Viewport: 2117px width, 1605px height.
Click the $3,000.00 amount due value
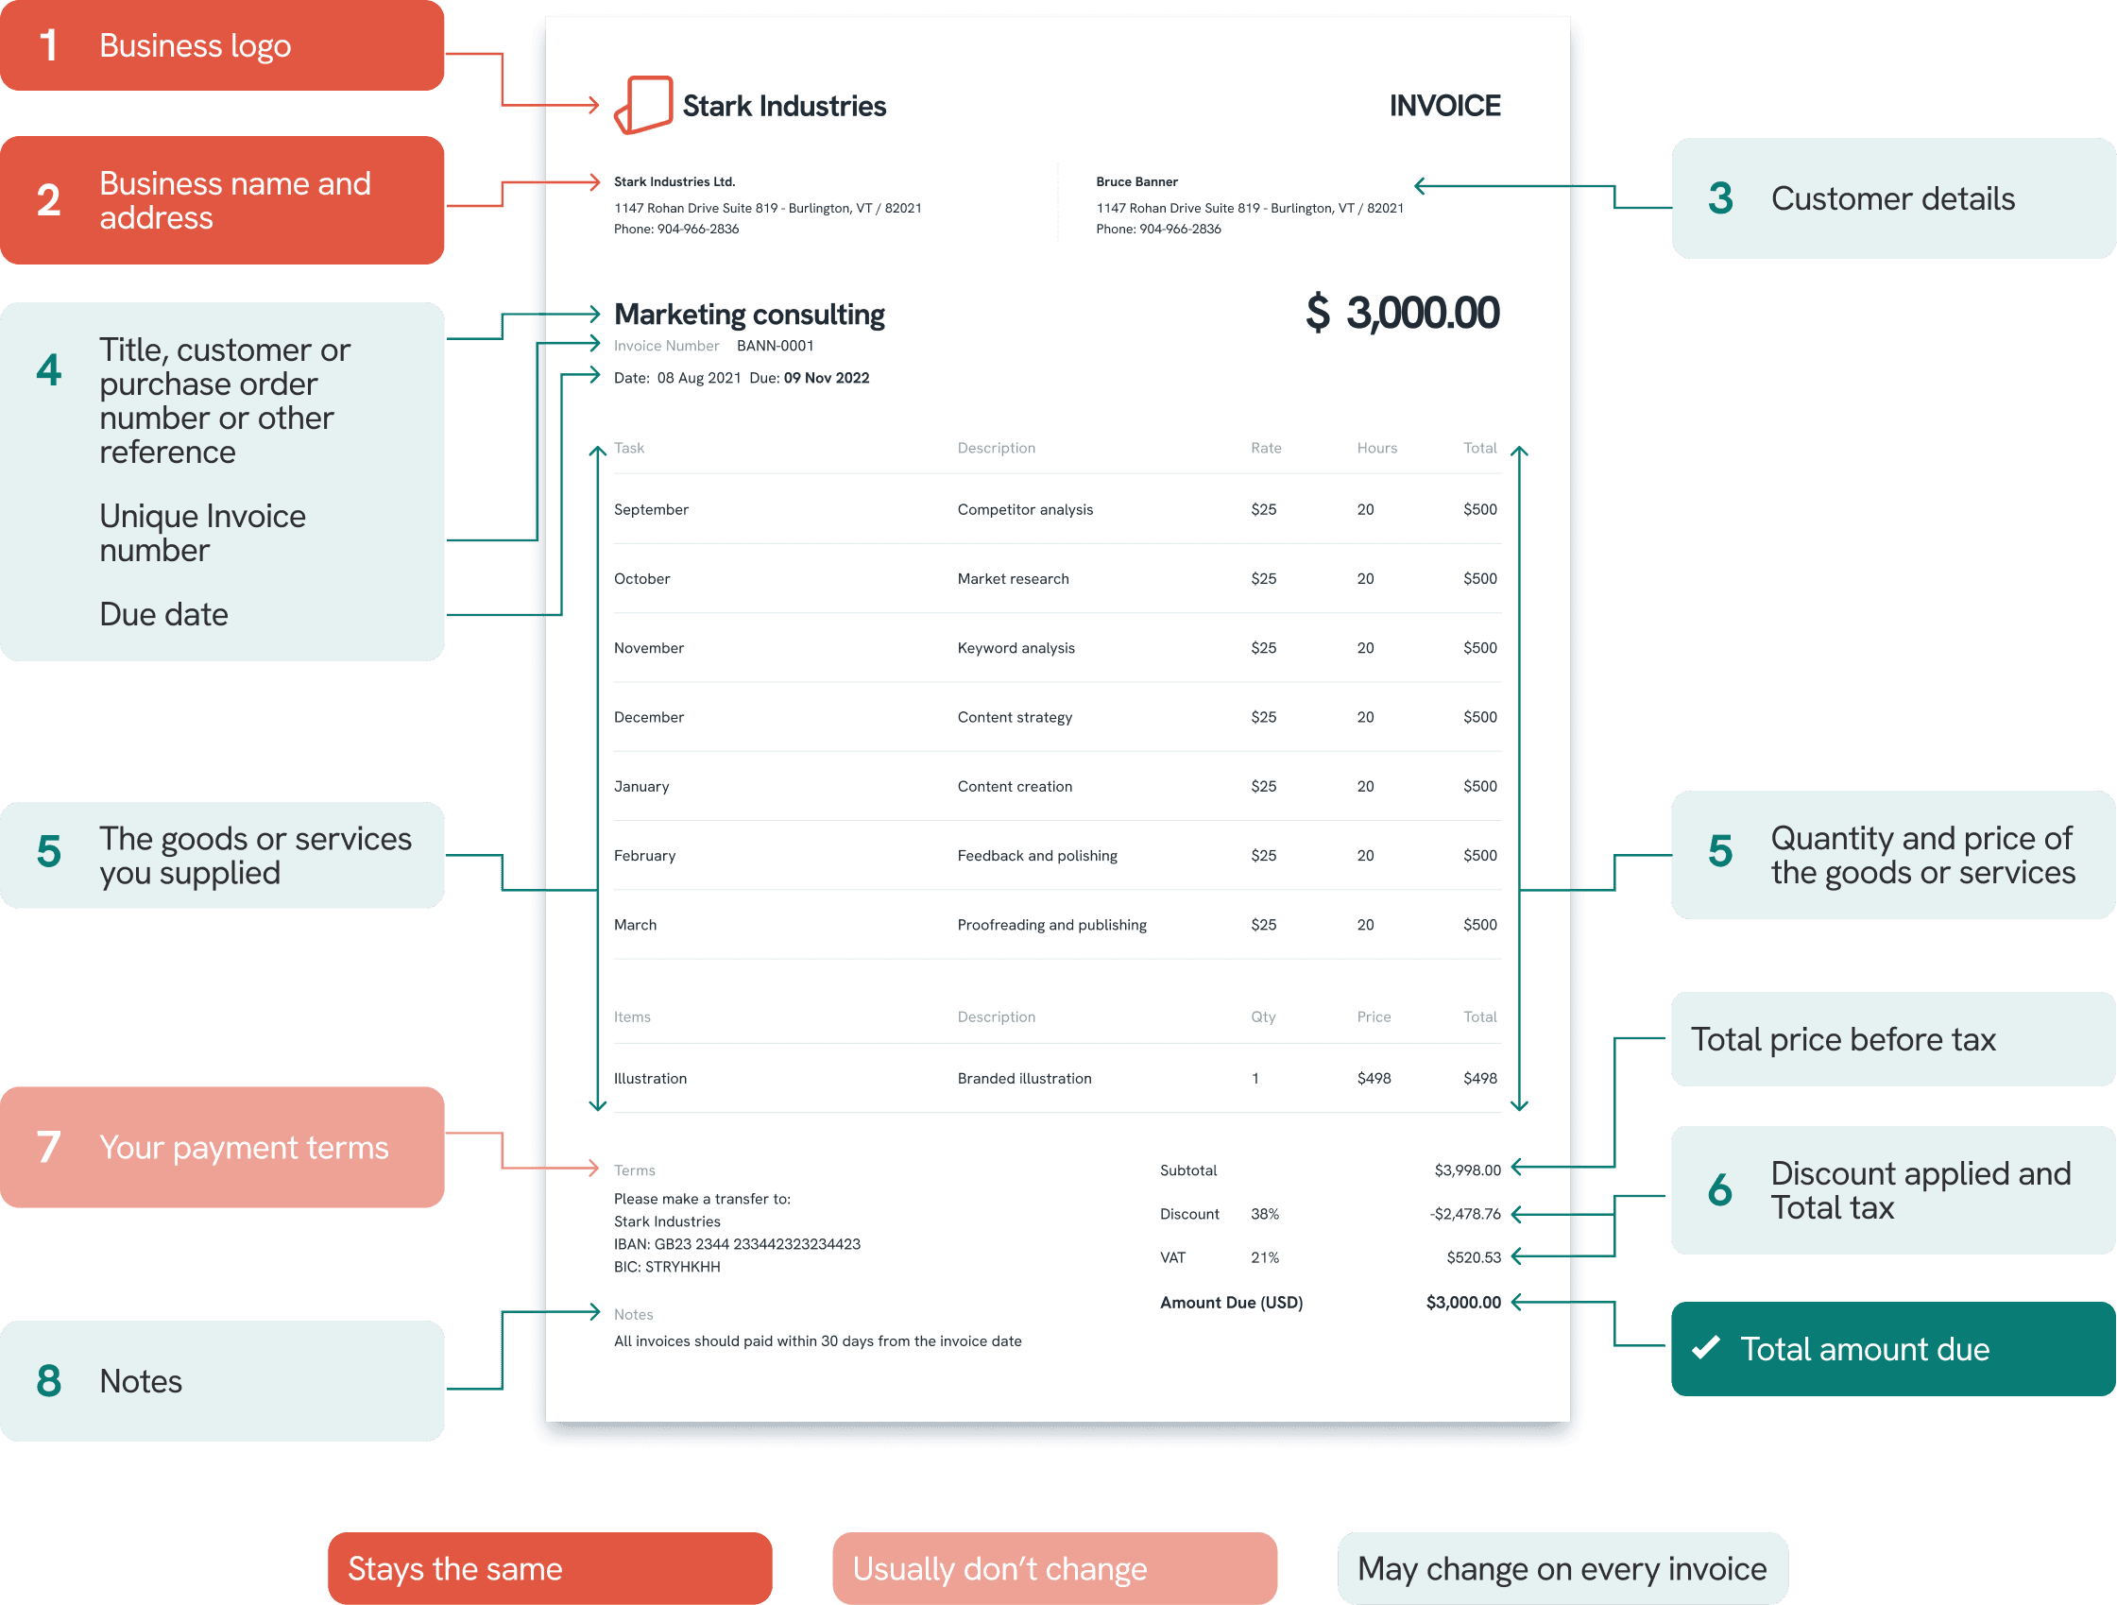coord(1463,1303)
